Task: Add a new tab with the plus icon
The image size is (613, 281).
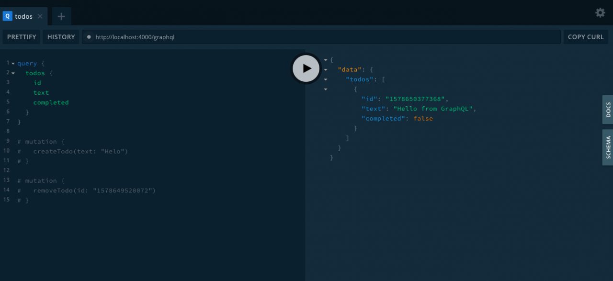Action: (x=61, y=16)
